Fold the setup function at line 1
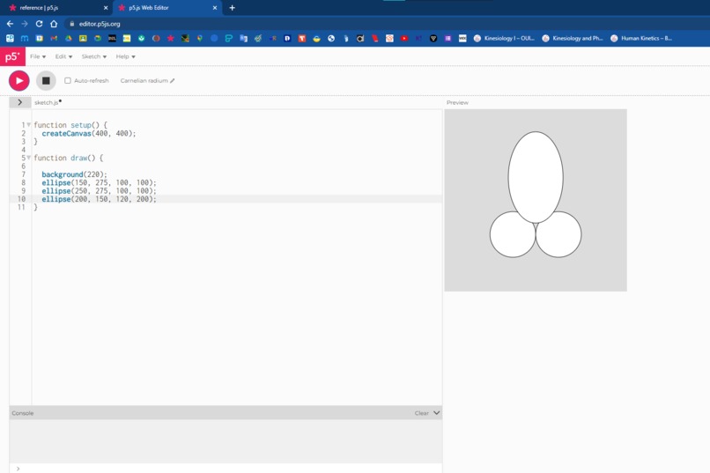Screen dimensions: 710x473 click(x=28, y=124)
